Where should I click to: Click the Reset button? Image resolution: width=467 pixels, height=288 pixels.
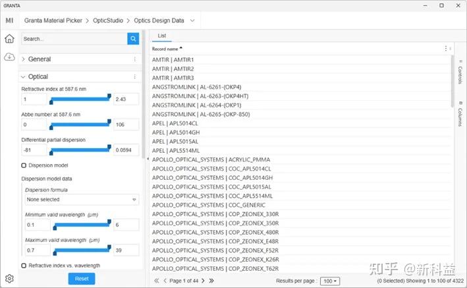[82, 279]
